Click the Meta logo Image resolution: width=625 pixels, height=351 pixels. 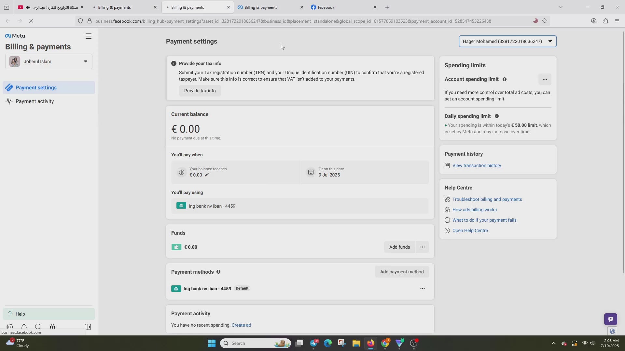click(x=15, y=36)
